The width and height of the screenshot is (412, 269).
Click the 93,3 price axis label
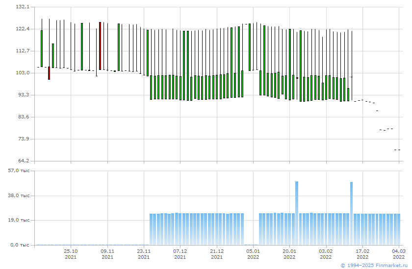[x=24, y=94]
